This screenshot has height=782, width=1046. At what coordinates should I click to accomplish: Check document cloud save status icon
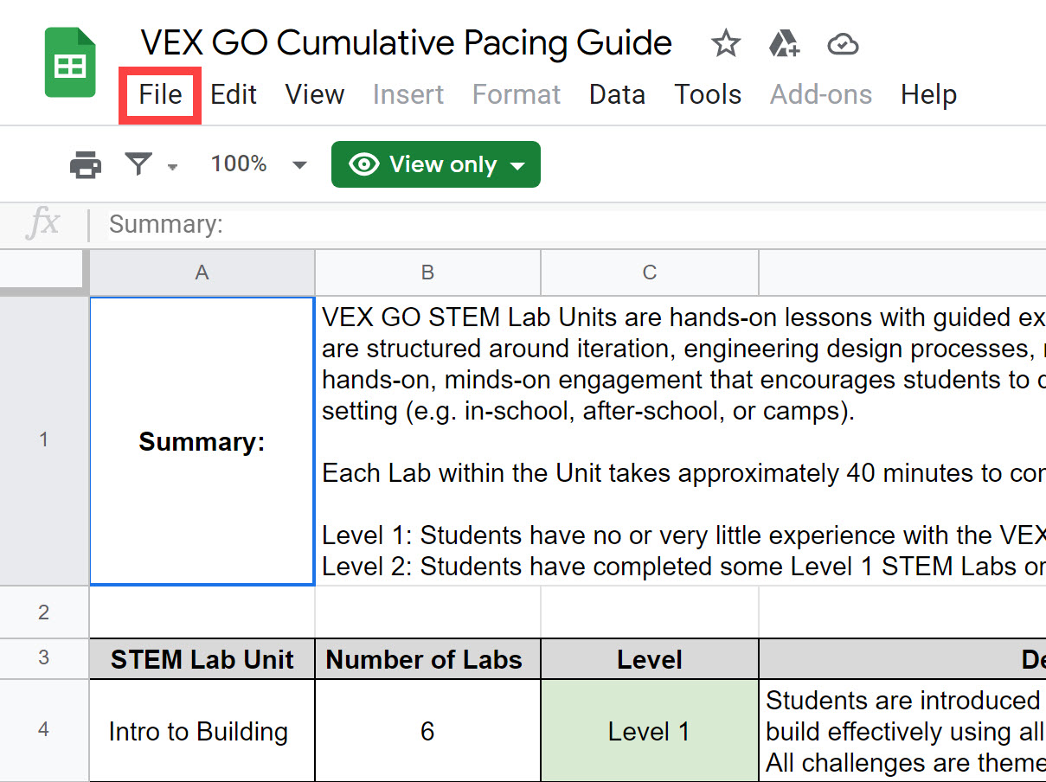click(x=842, y=43)
